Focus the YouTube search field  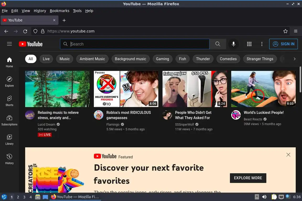[x=135, y=44]
